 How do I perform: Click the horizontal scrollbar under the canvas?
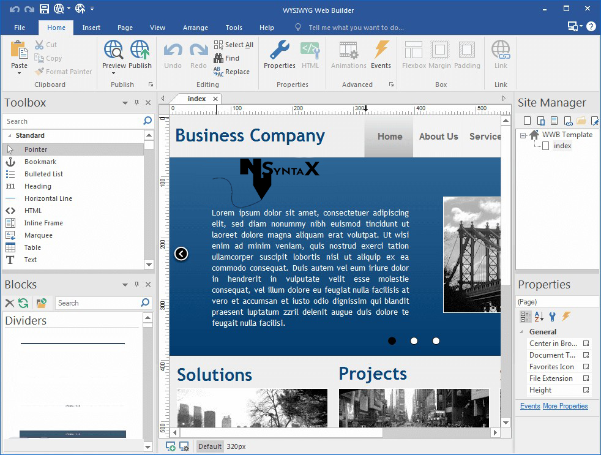[280, 432]
